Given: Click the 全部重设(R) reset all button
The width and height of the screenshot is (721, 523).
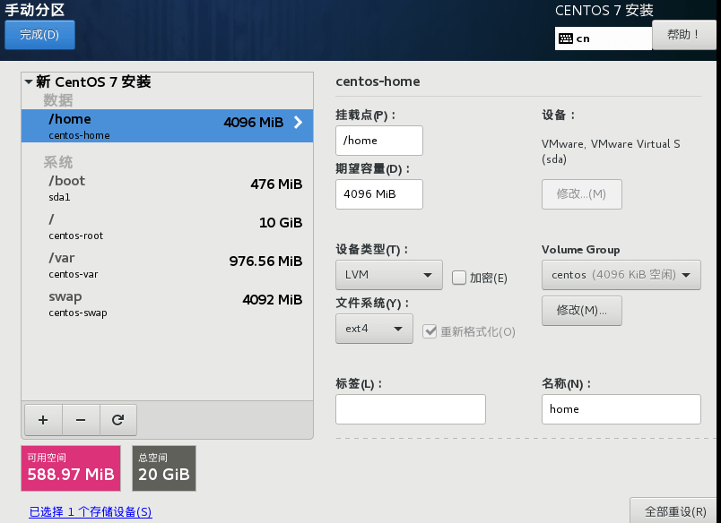Looking at the screenshot, I should point(675,511).
